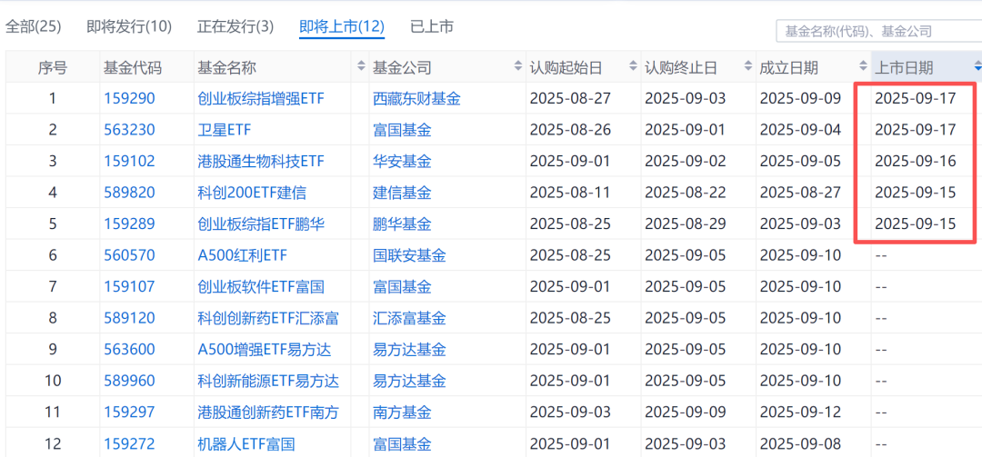982x457 pixels.
Task: Sort by 认购起始日 column arrows
Action: 633,67
